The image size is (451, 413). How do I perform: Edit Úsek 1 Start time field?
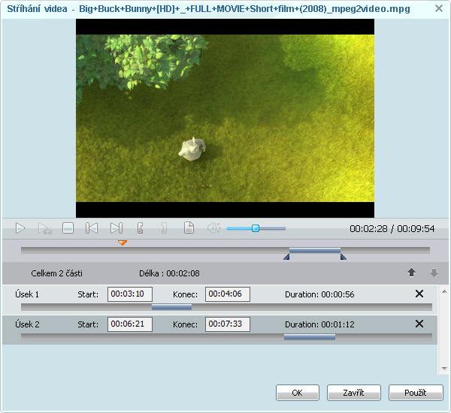pyautogui.click(x=130, y=294)
